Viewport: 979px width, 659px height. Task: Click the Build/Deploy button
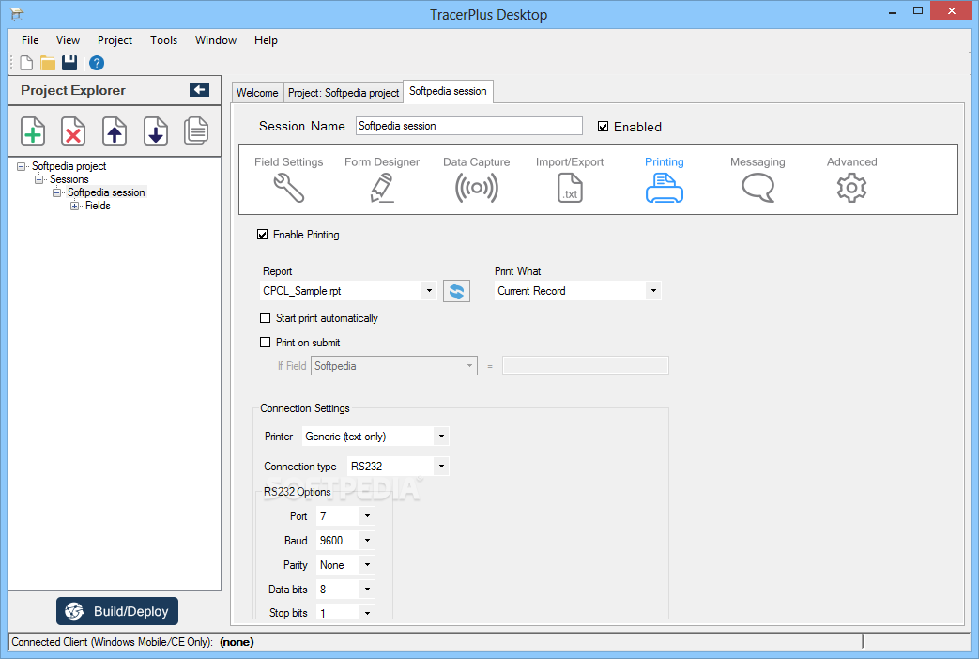[x=117, y=611]
